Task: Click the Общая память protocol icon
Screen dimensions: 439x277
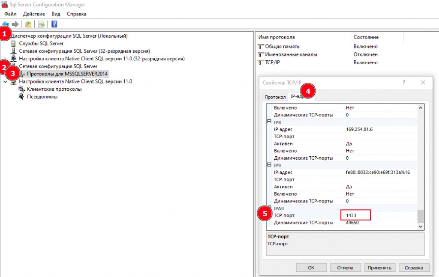Action: coord(261,46)
